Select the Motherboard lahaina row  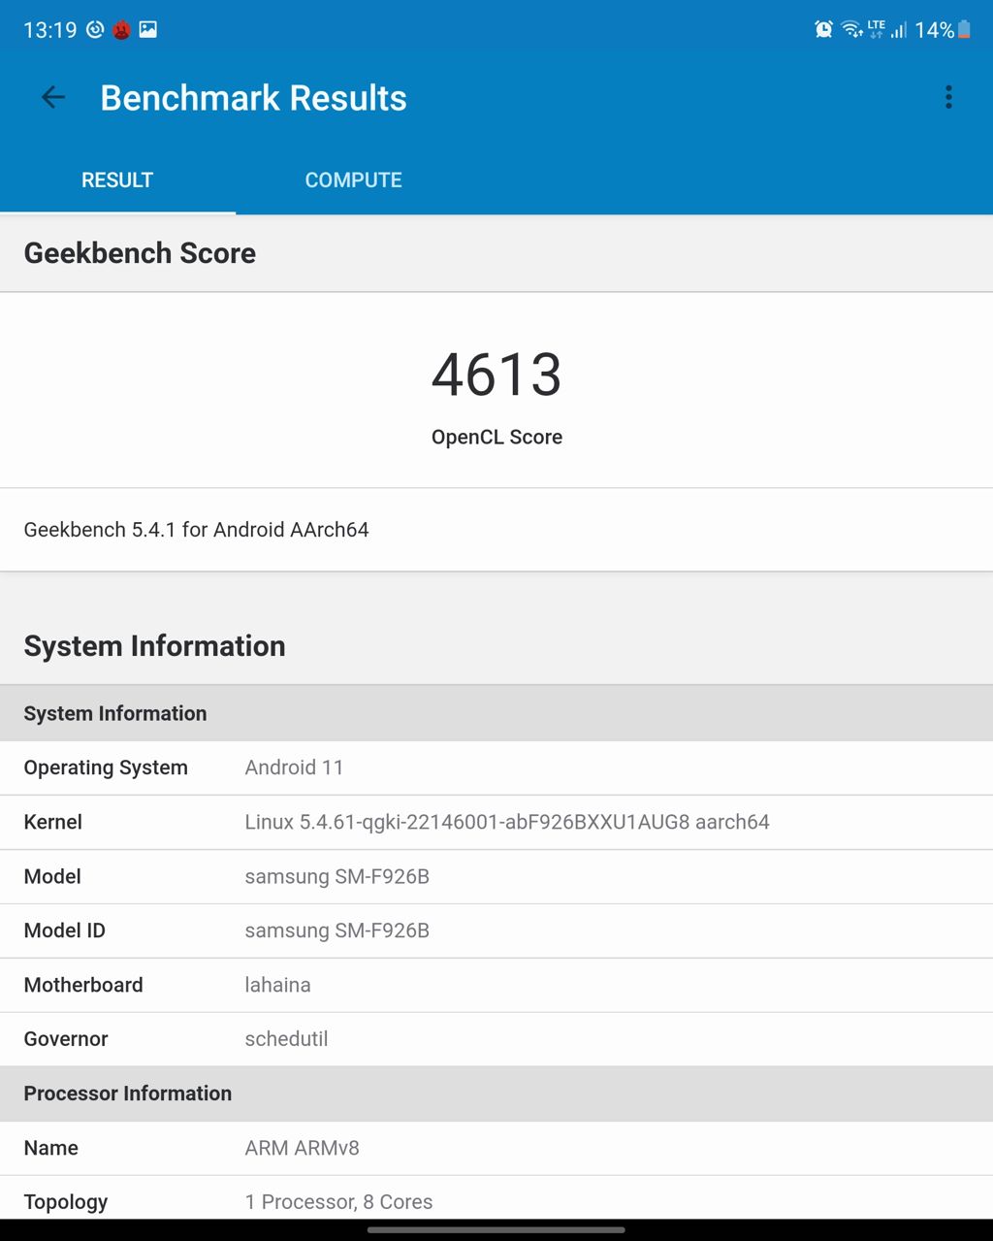click(496, 985)
